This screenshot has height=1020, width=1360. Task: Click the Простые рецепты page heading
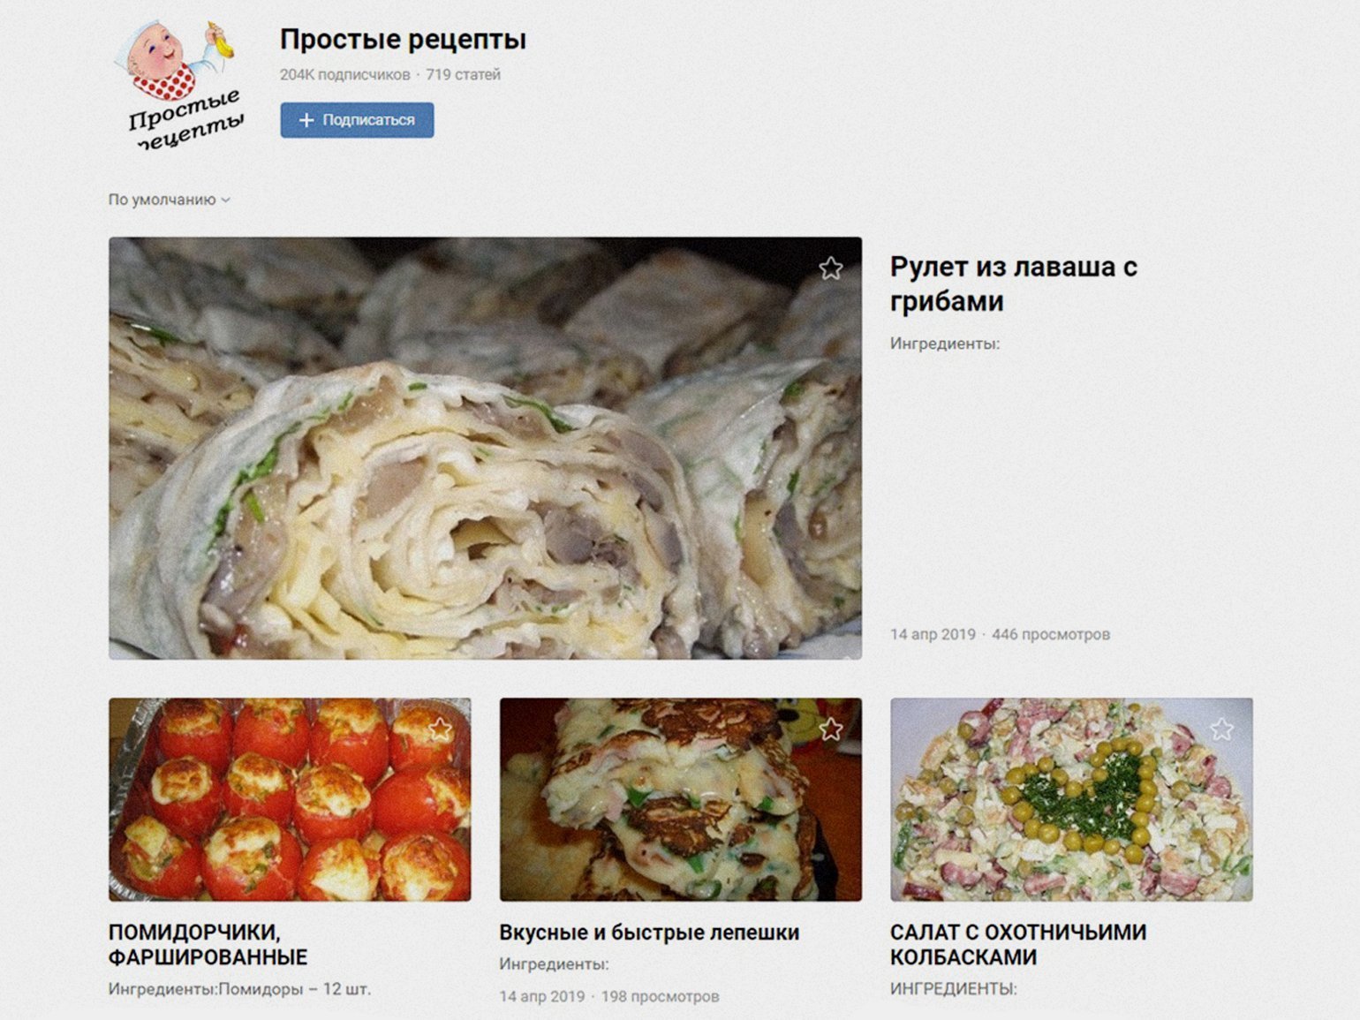click(403, 39)
